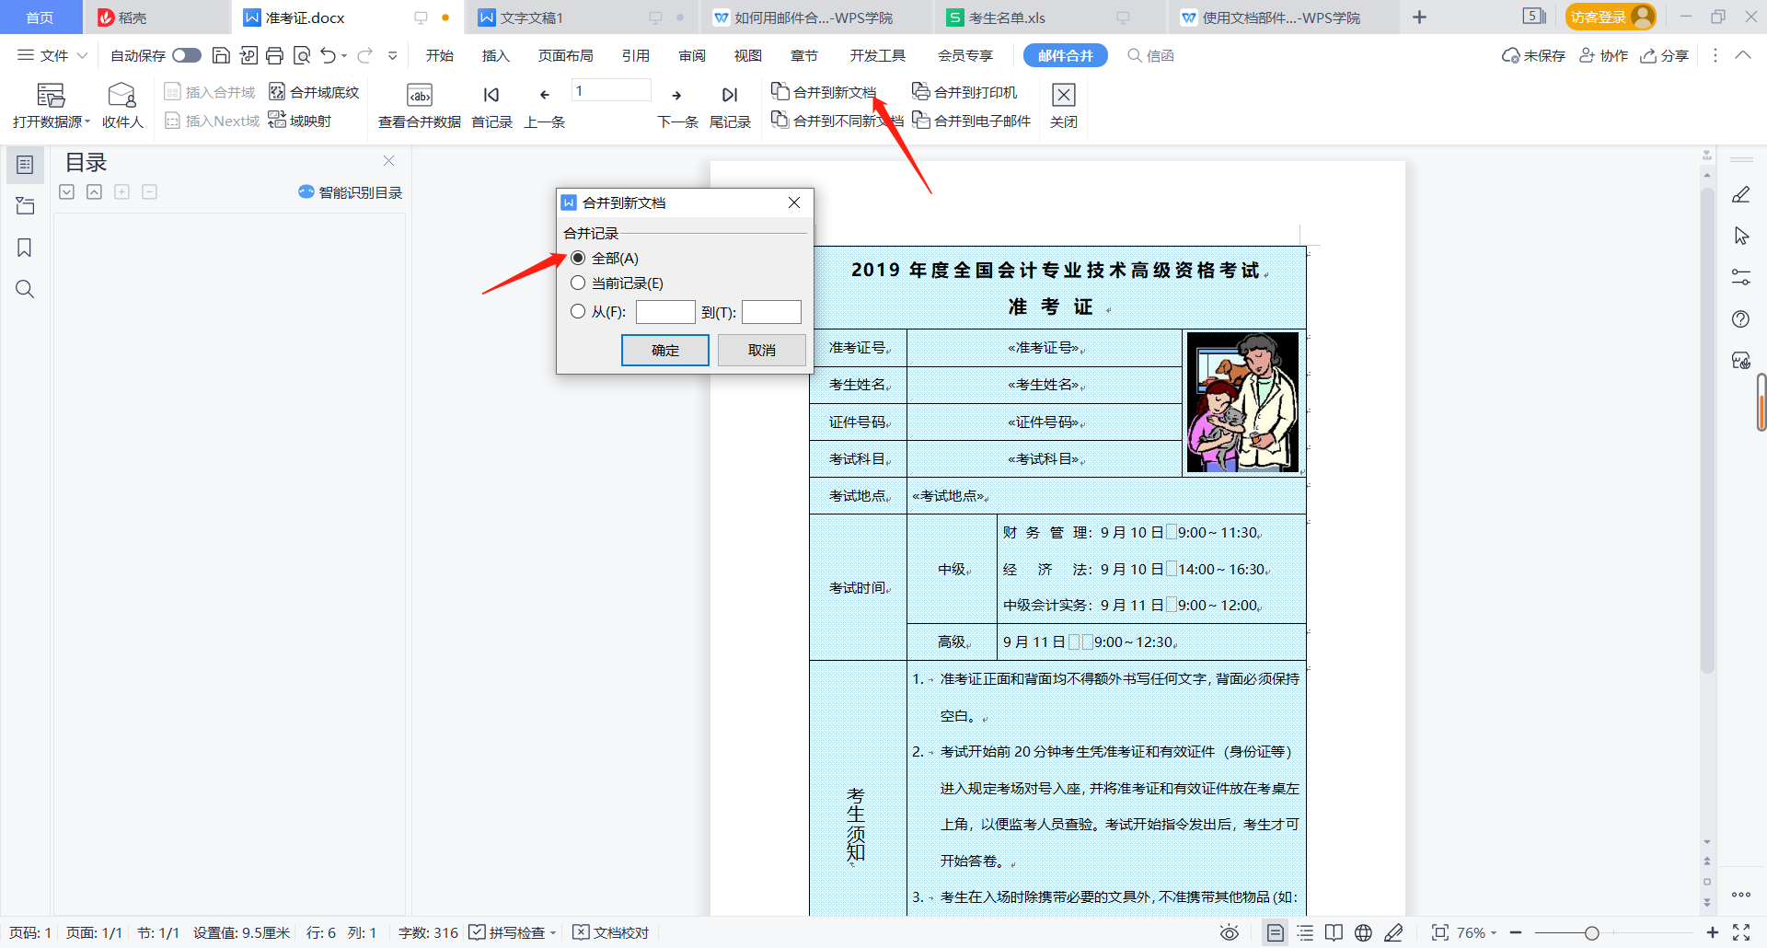Toggle the 自动保存 autosave switch
The image size is (1767, 948).
coord(186,55)
